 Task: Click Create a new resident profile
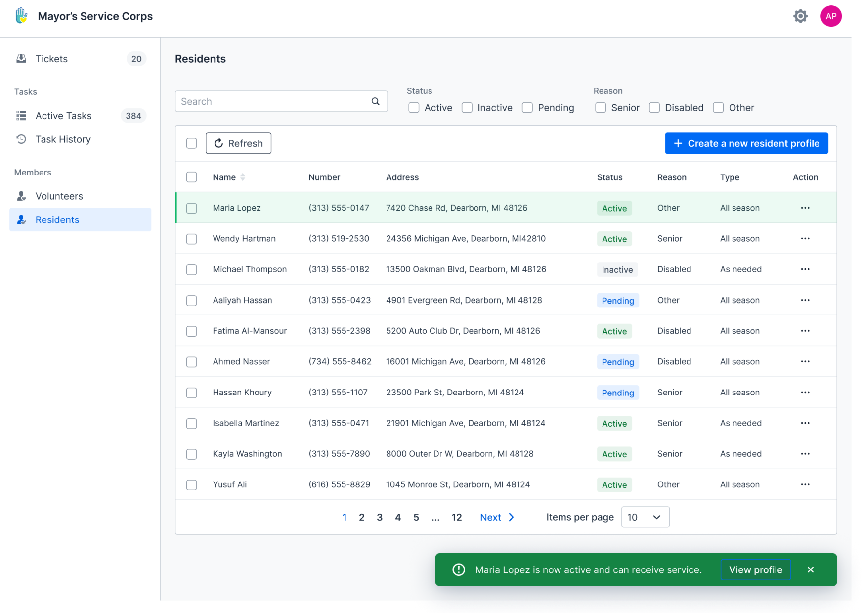(x=746, y=143)
